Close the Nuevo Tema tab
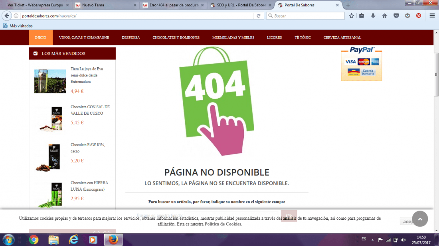The height and width of the screenshot is (246, 439). [135, 5]
